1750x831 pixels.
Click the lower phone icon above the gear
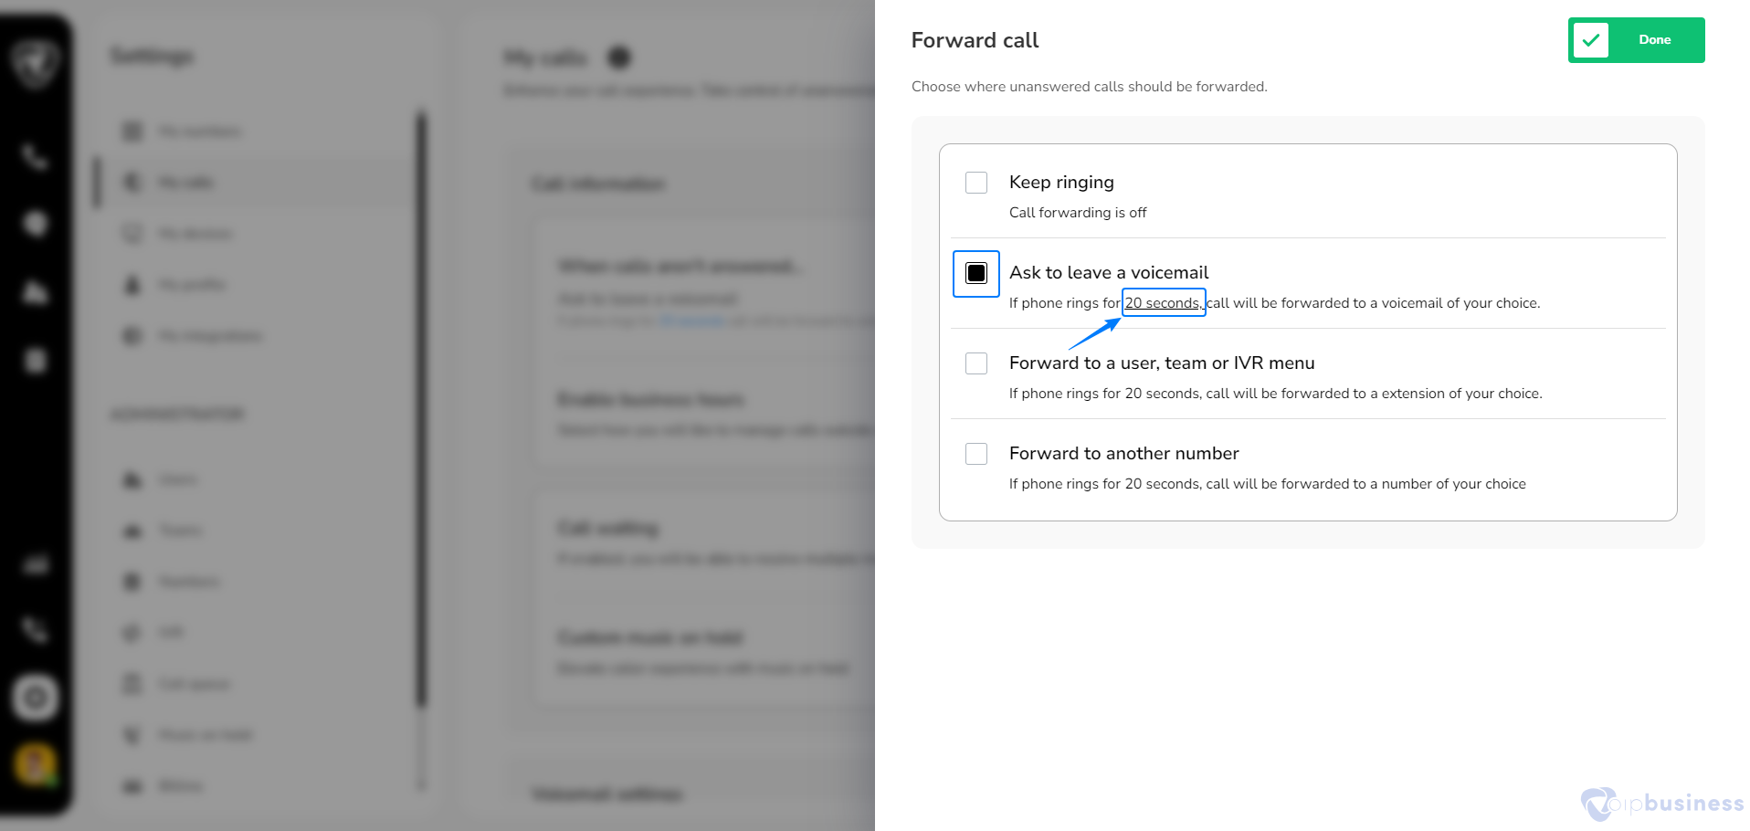(x=35, y=630)
